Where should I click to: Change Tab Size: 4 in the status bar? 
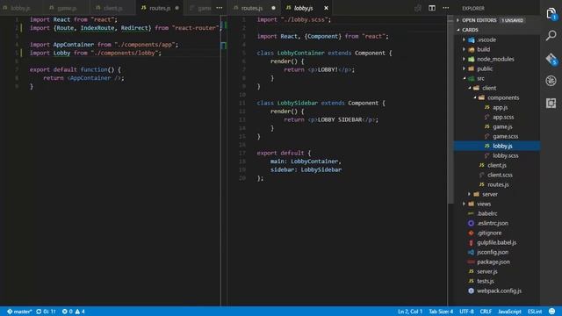tap(441, 312)
